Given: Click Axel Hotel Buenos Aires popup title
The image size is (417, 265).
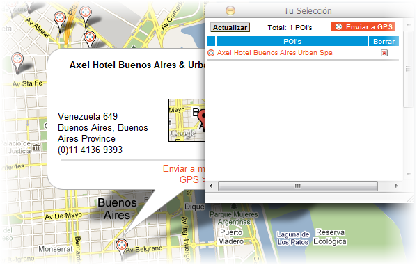Looking at the screenshot, I should tap(137, 65).
